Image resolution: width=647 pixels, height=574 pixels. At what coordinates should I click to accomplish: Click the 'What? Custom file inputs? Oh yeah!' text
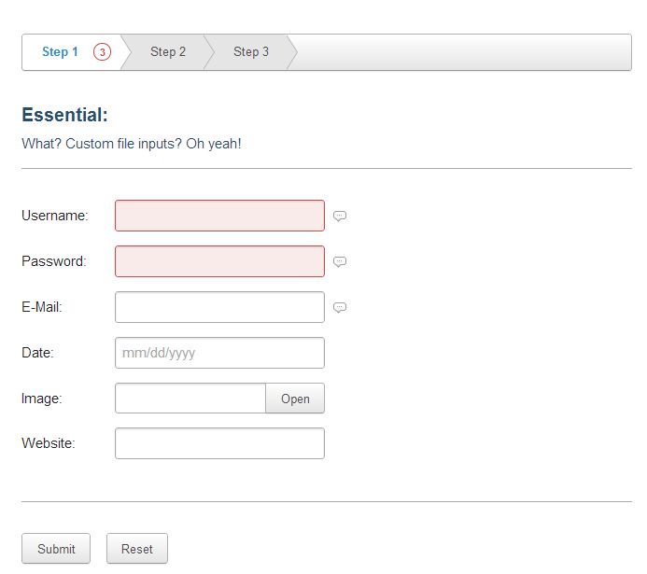pyautogui.click(x=132, y=144)
